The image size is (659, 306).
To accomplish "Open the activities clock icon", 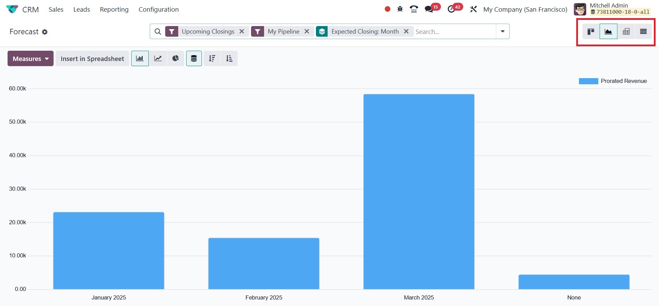I will [451, 9].
